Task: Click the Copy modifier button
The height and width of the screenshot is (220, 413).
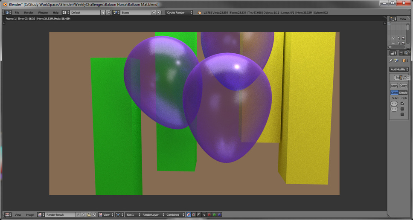Action: [403, 86]
